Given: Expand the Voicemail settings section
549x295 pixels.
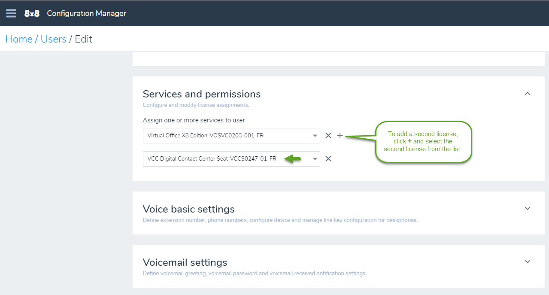Looking at the screenshot, I should coord(528,262).
